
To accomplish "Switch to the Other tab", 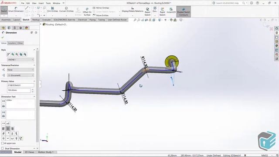I will coord(20,43).
